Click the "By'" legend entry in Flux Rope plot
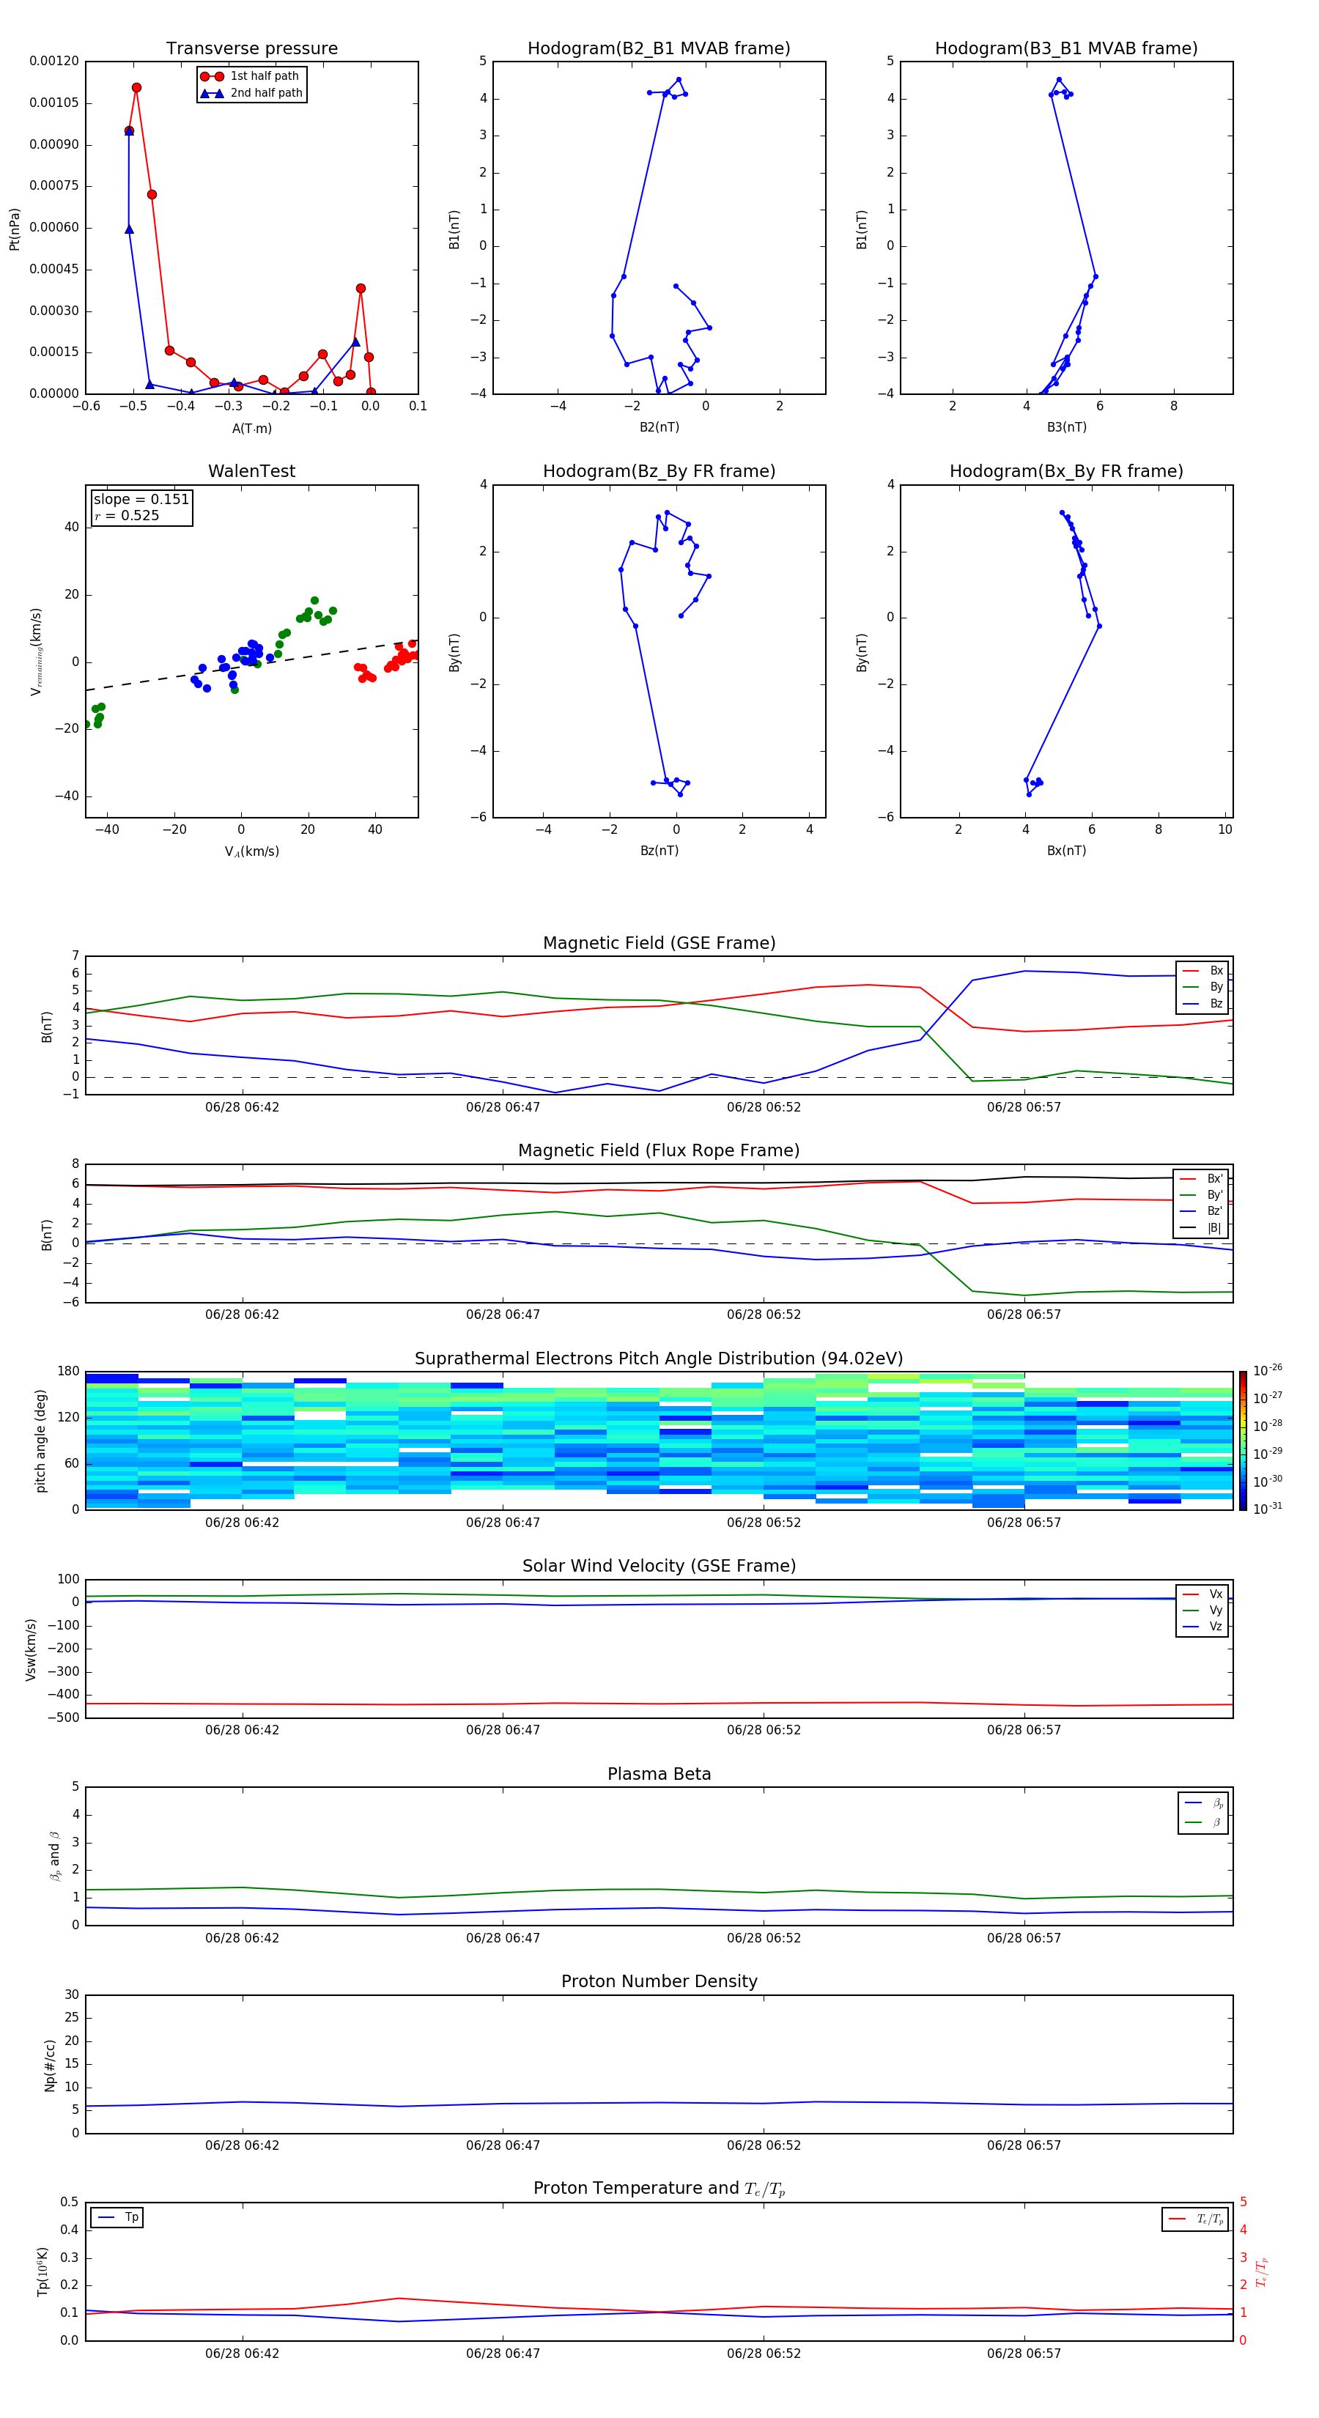 point(1201,1195)
